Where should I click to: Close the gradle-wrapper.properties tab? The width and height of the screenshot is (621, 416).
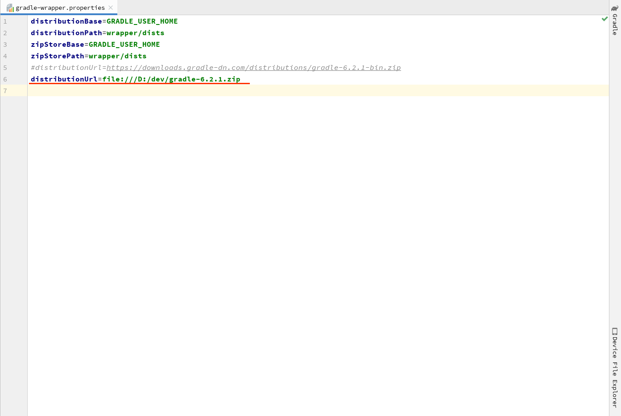(111, 8)
